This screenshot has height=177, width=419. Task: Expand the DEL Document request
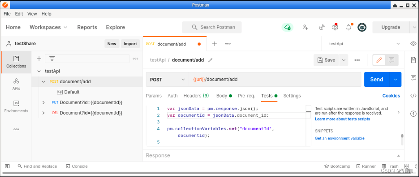[44, 113]
